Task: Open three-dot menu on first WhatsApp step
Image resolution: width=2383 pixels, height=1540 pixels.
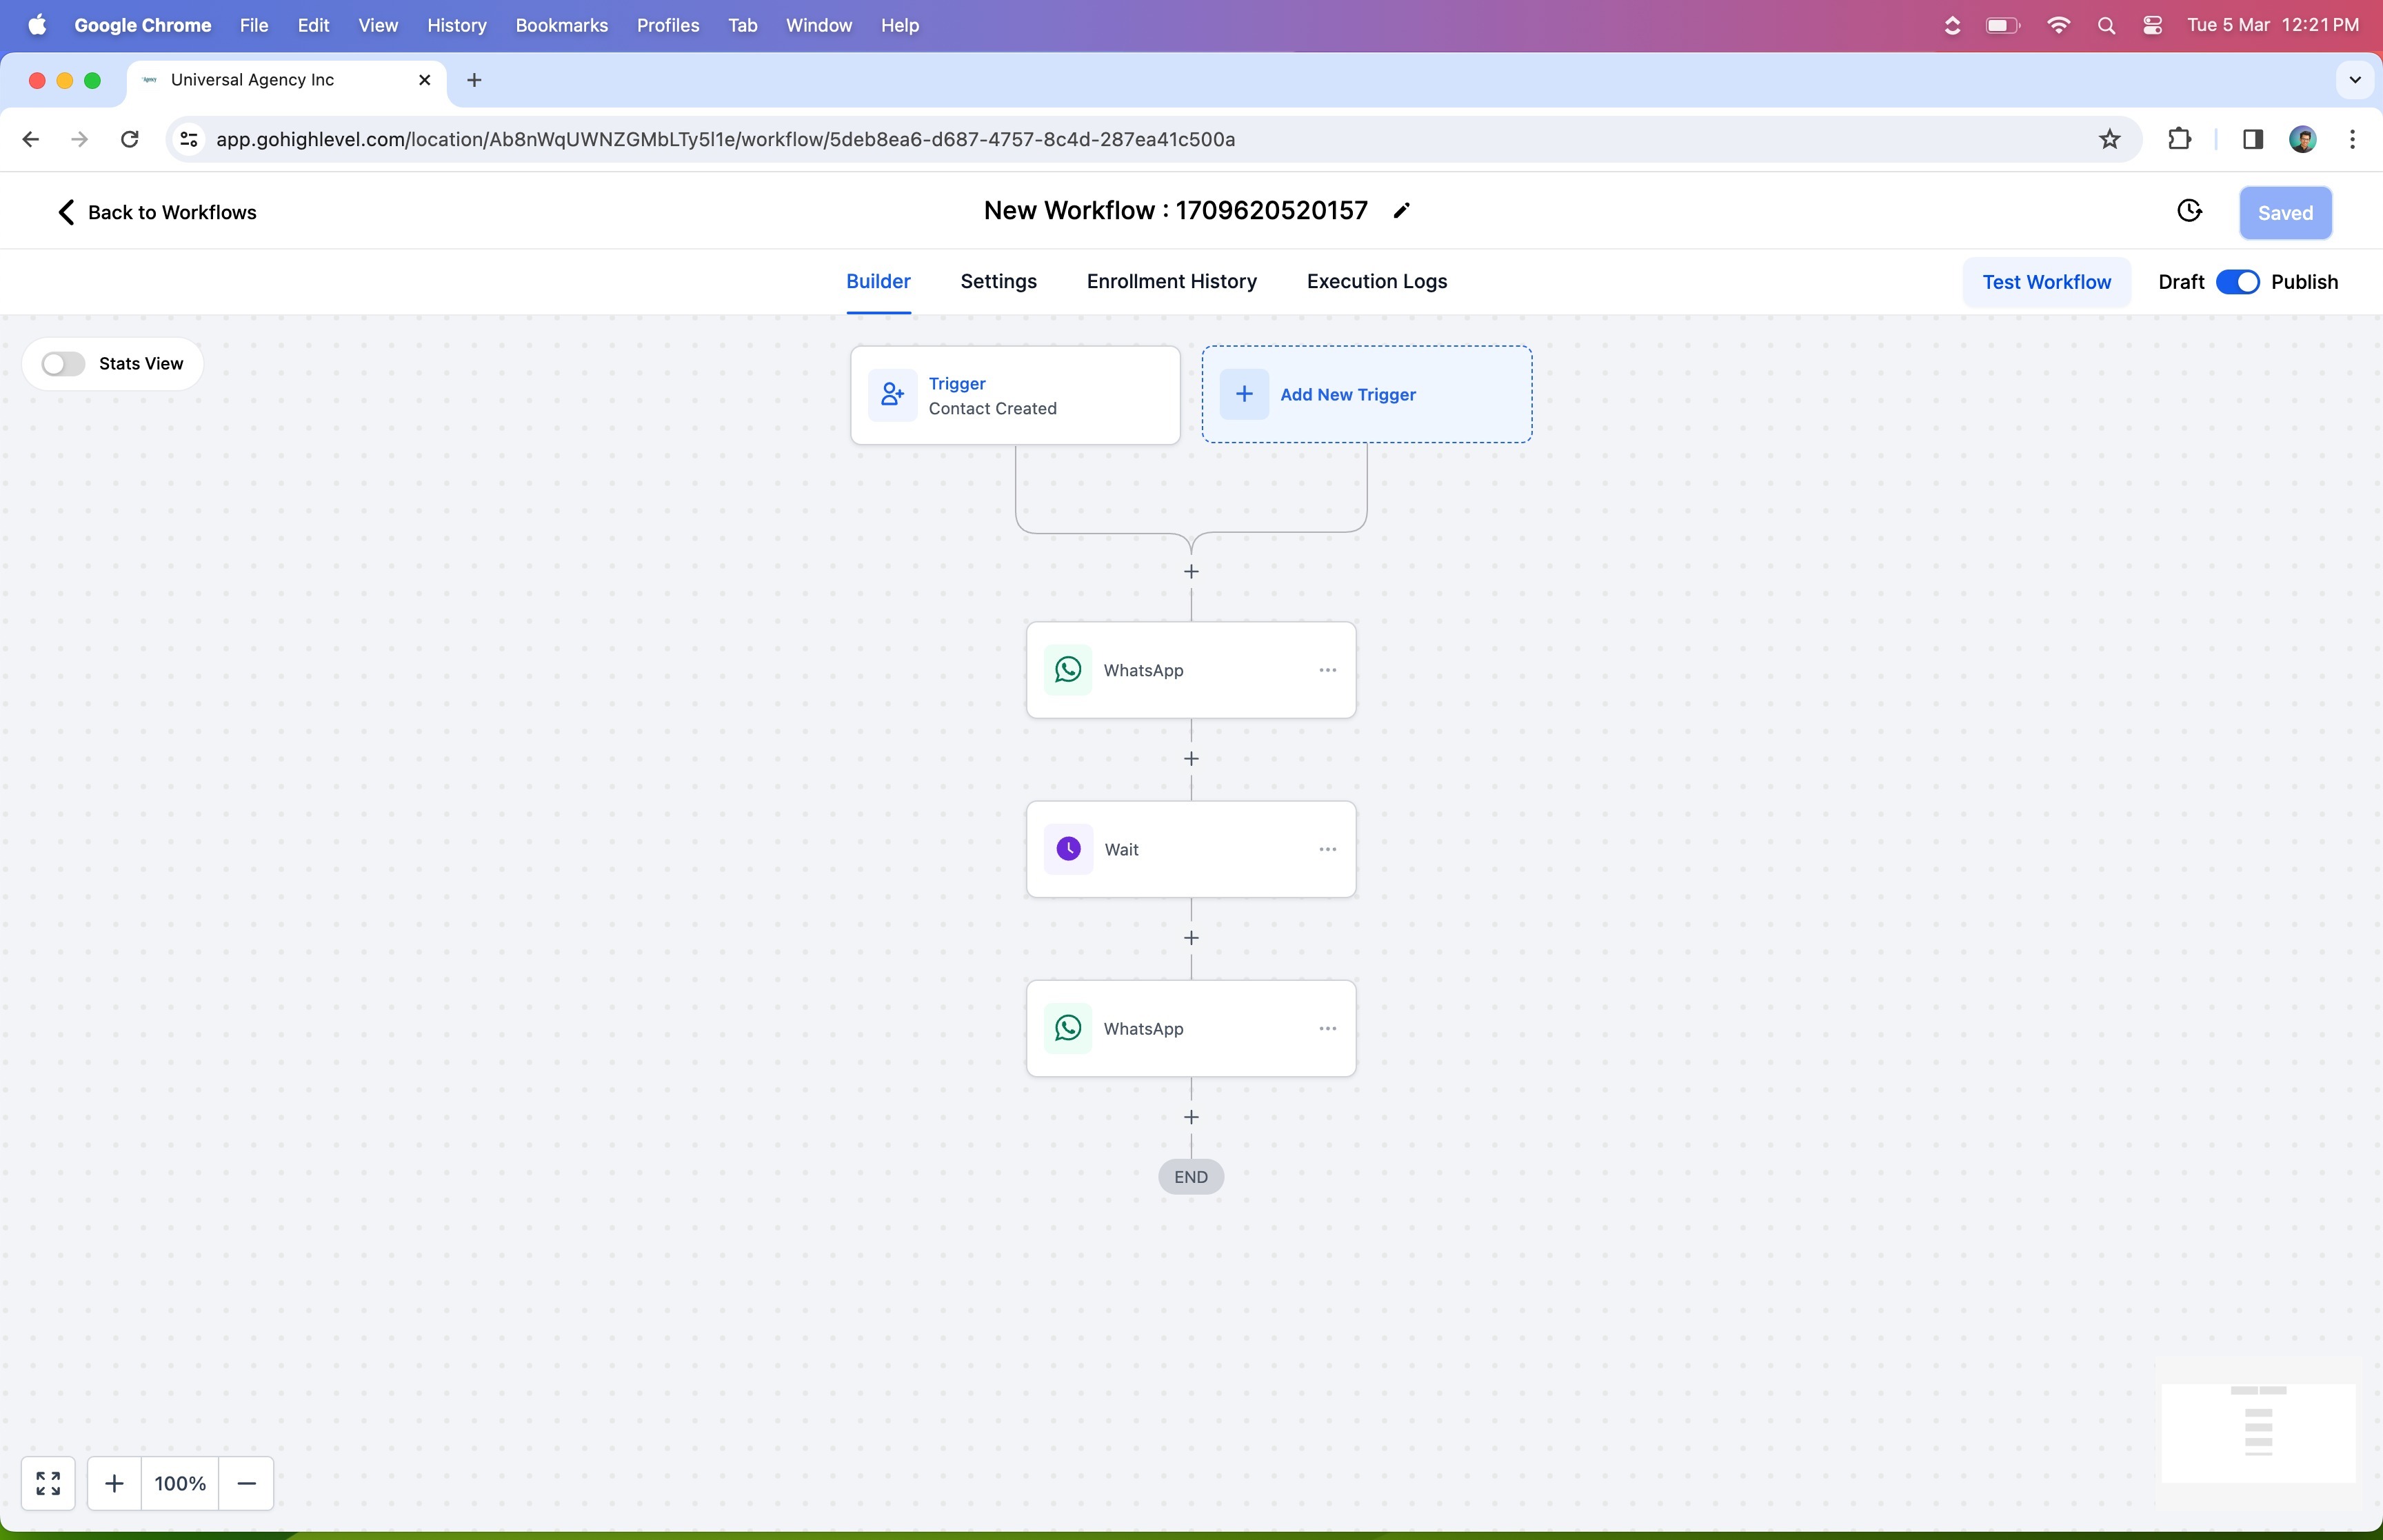Action: tap(1327, 670)
